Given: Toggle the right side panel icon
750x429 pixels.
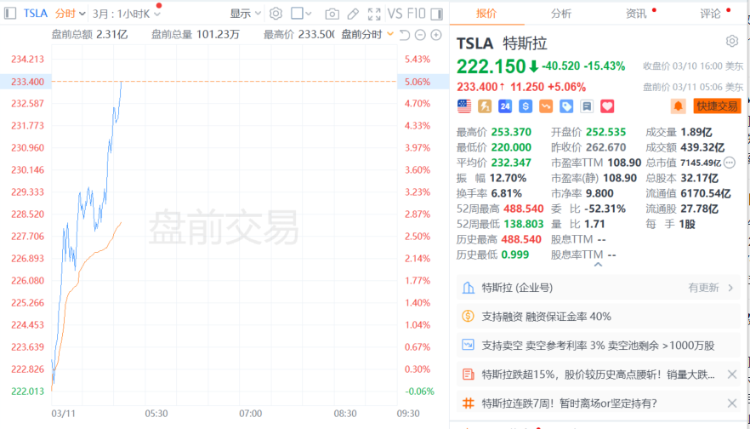Looking at the screenshot, I should pyautogui.click(x=437, y=14).
